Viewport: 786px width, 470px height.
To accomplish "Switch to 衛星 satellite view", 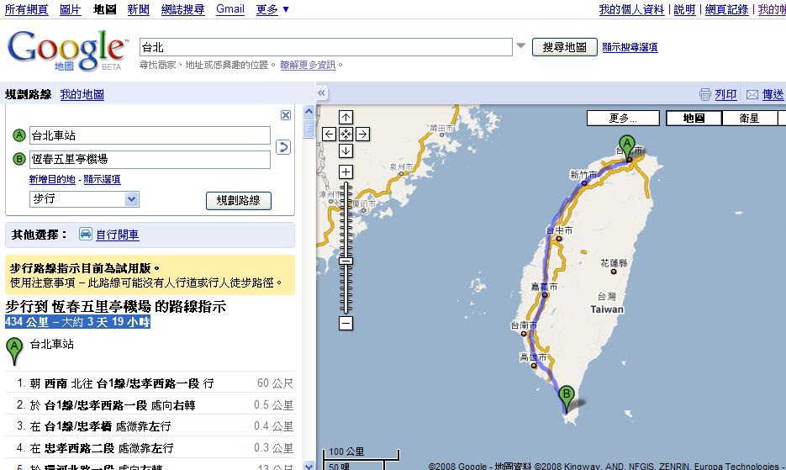I will coord(748,119).
